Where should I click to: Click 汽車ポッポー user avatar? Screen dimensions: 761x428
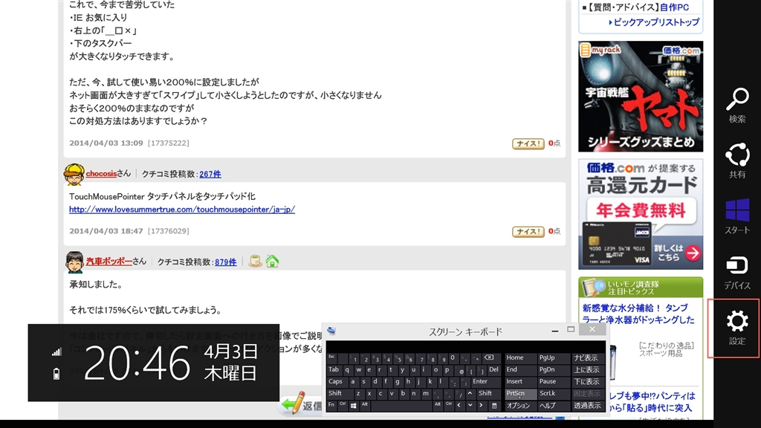coord(74,262)
